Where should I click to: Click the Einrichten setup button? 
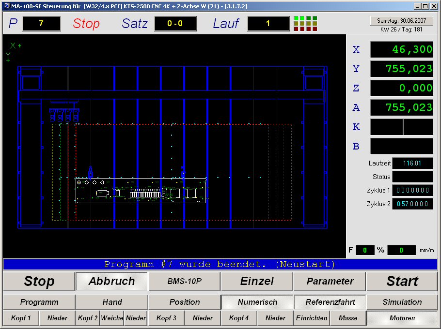pyautogui.click(x=311, y=318)
